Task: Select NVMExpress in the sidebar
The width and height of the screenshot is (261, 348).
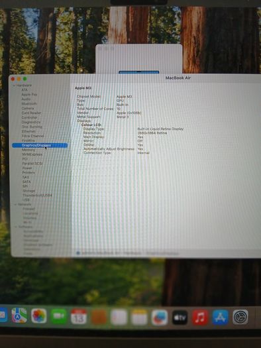Action: coord(32,154)
